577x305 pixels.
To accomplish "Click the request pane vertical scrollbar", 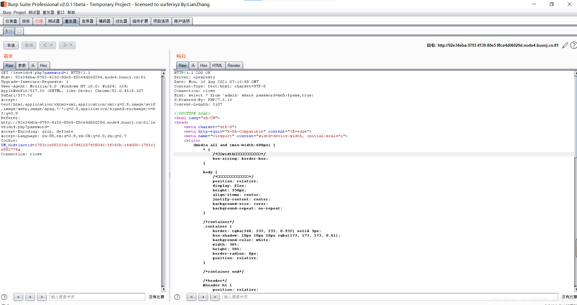I will 163,181.
